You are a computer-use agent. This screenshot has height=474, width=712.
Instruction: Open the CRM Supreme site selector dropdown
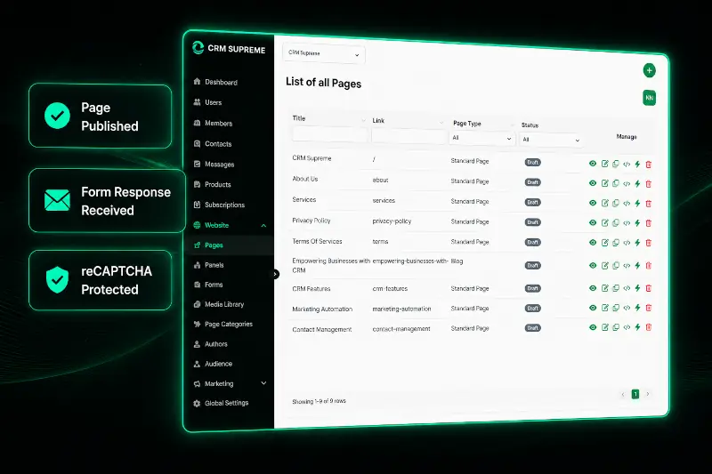(x=323, y=54)
